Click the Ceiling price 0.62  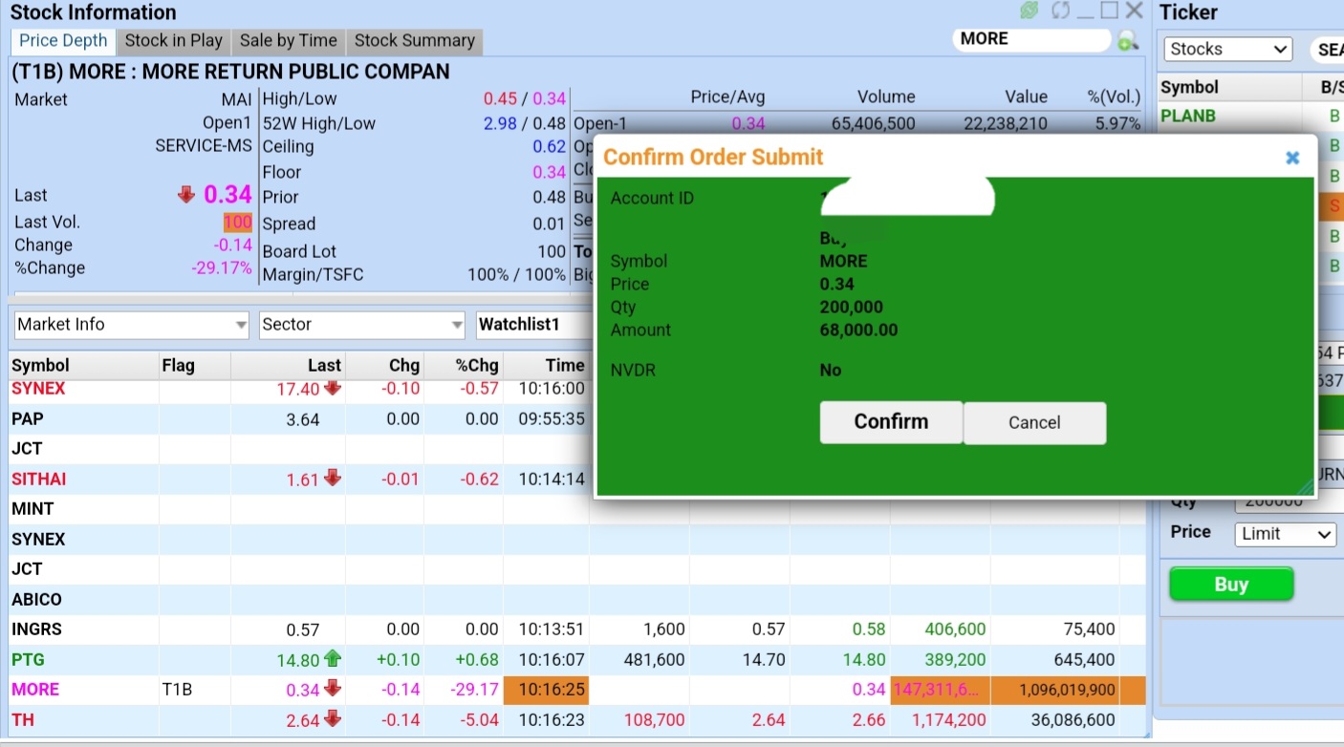[550, 147]
